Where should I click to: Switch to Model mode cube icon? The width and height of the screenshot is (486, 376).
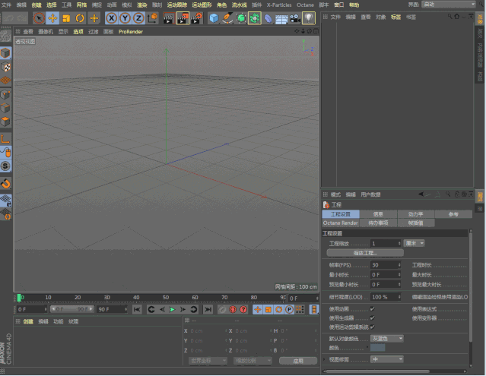click(x=5, y=53)
